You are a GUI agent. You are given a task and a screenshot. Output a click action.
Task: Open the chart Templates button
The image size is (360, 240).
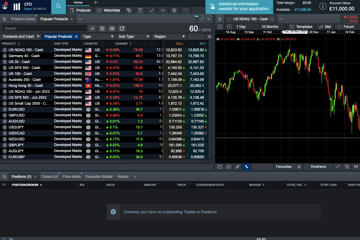[x=301, y=26]
